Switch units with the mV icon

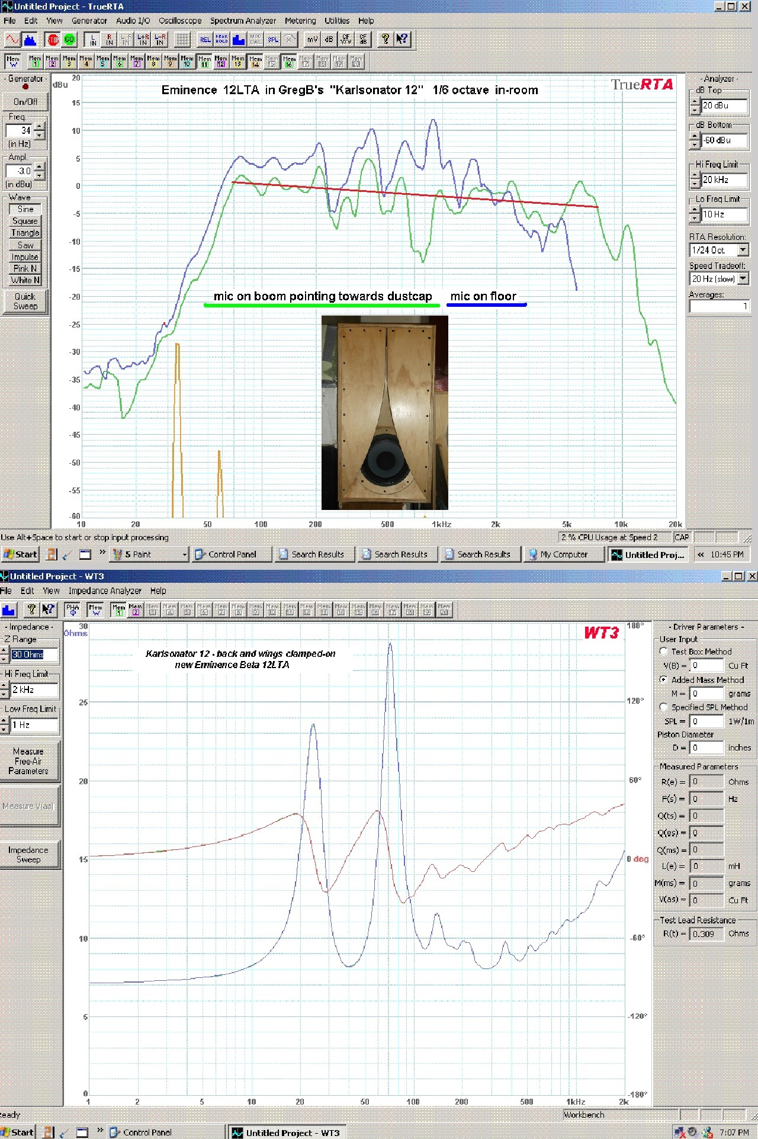click(x=312, y=40)
